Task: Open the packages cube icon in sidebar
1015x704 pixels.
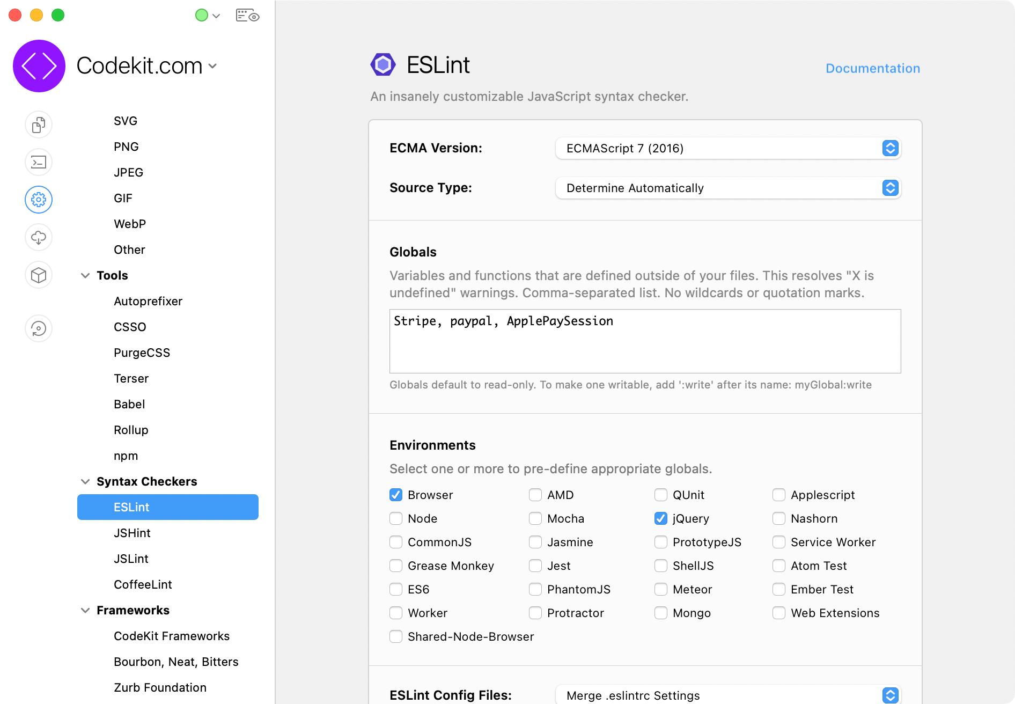Action: coord(39,275)
